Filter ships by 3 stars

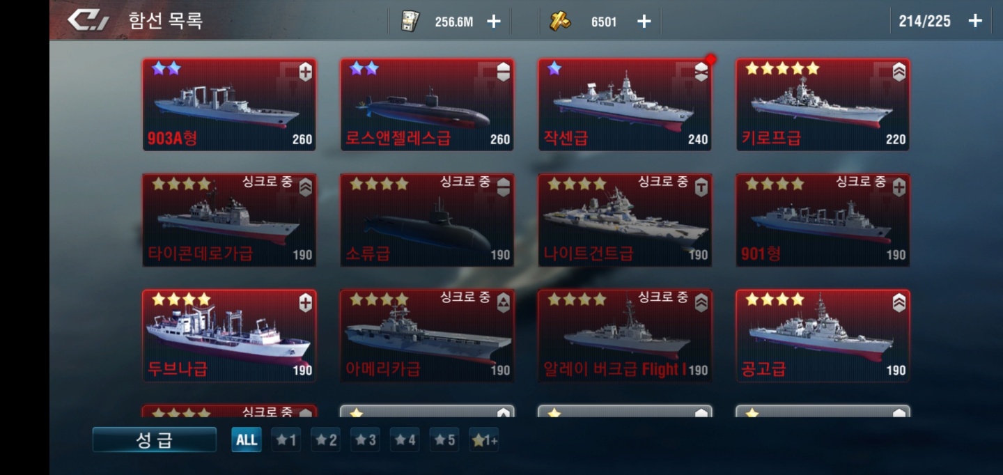[365, 440]
